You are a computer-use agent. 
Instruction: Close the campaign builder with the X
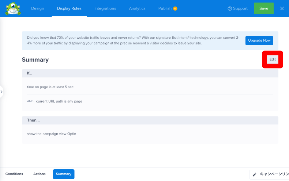coord(282,8)
